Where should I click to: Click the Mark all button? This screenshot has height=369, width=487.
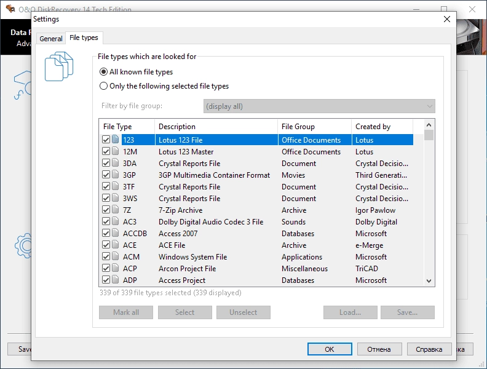pyautogui.click(x=126, y=312)
